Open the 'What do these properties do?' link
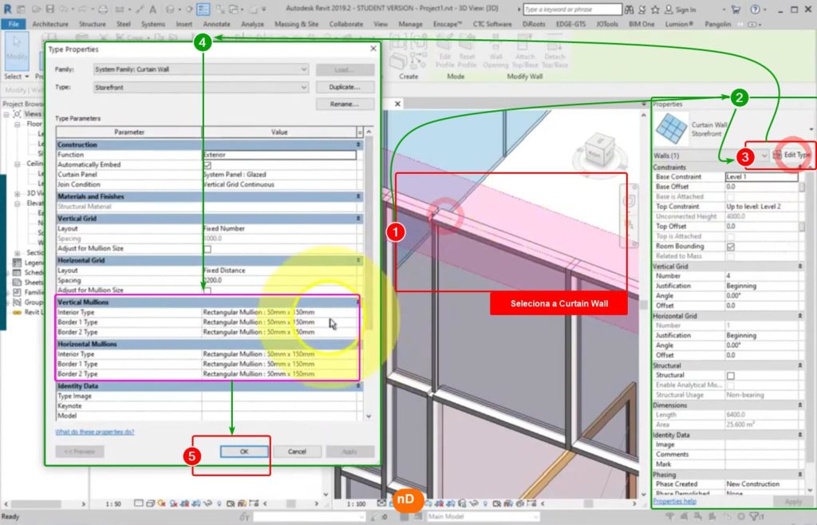Image resolution: width=817 pixels, height=525 pixels. (x=95, y=432)
